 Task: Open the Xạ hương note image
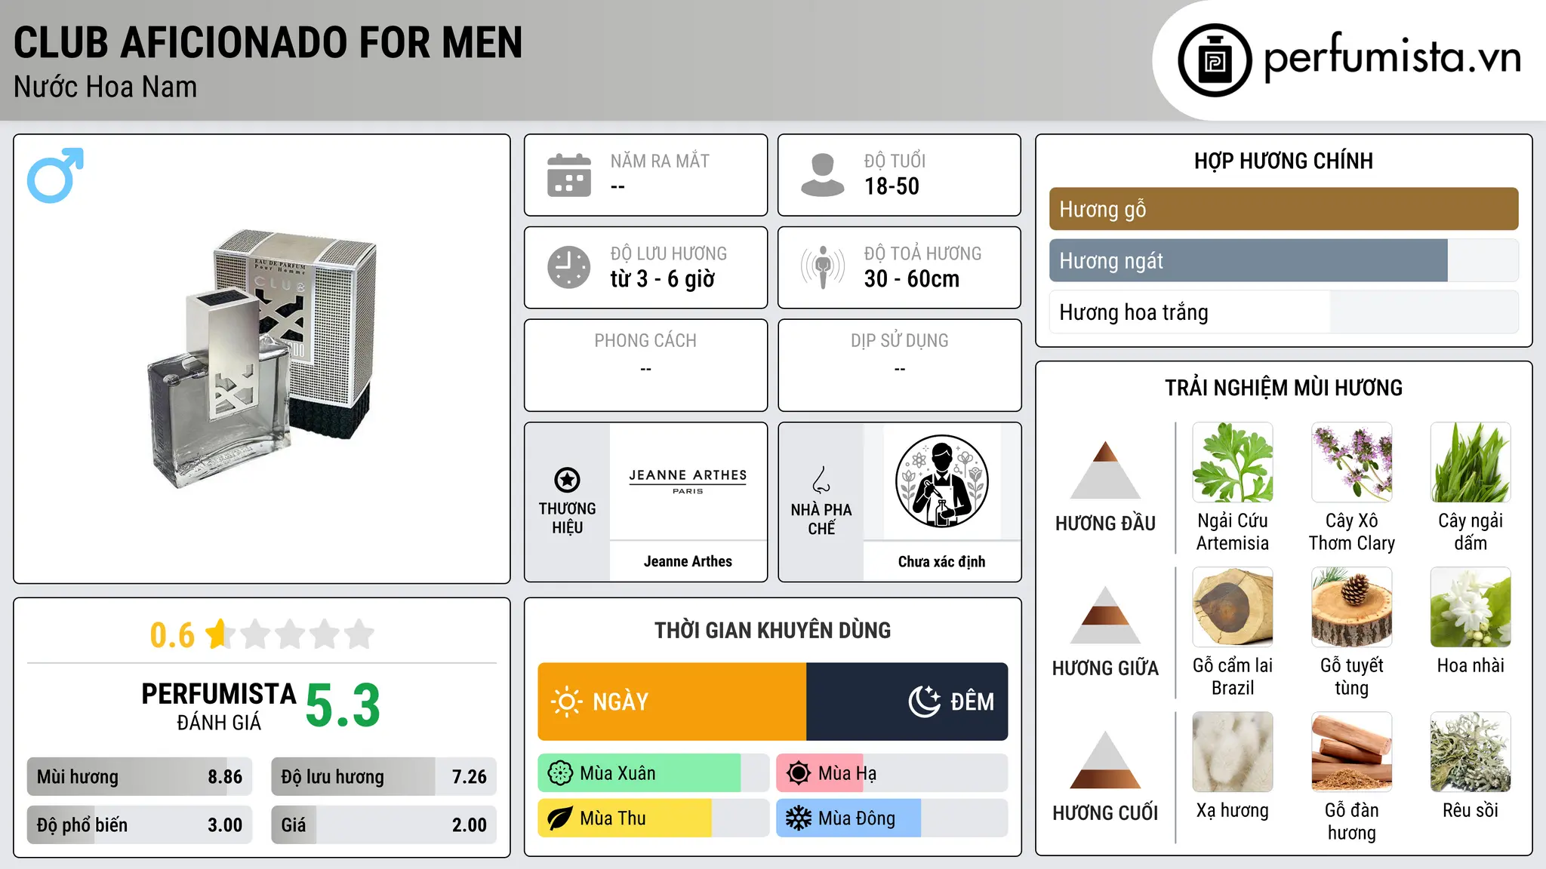click(x=1233, y=751)
